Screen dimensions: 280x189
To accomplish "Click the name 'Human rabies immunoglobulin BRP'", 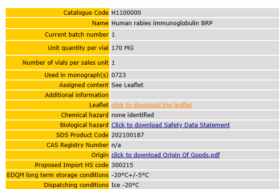I will click(x=162, y=23).
